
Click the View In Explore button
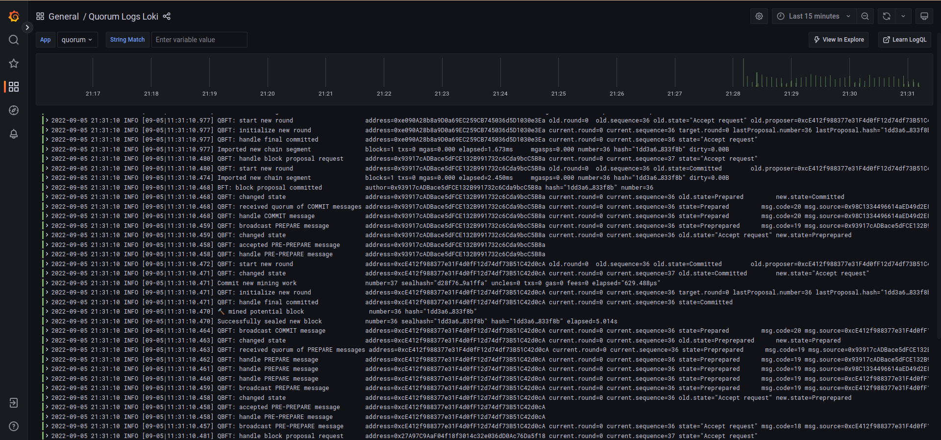pyautogui.click(x=839, y=40)
